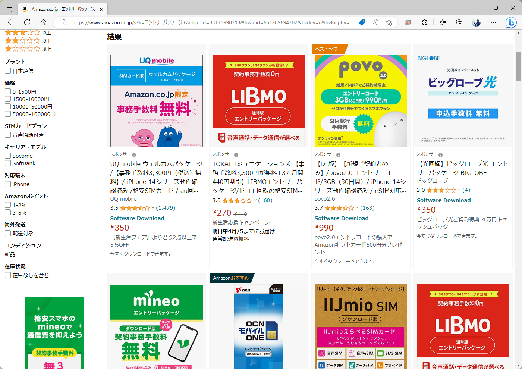Click the UQ mobile product image

[x=156, y=101]
